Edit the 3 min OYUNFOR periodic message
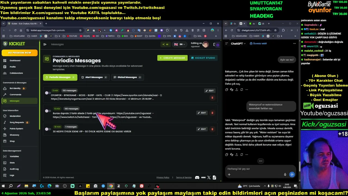This screenshot has width=348, height=196. pyautogui.click(x=210, y=91)
